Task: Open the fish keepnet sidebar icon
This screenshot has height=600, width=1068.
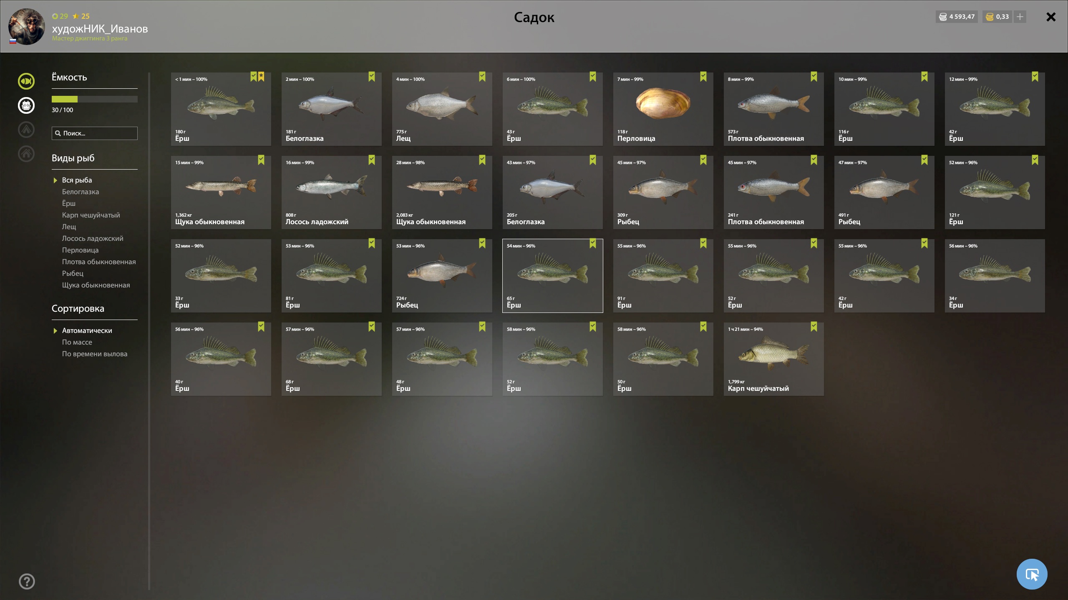Action: [26, 81]
